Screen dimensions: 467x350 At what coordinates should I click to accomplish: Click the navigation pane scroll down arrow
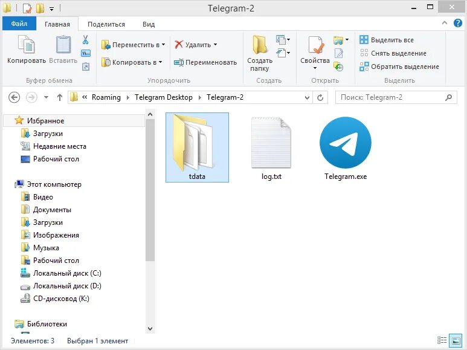150,328
